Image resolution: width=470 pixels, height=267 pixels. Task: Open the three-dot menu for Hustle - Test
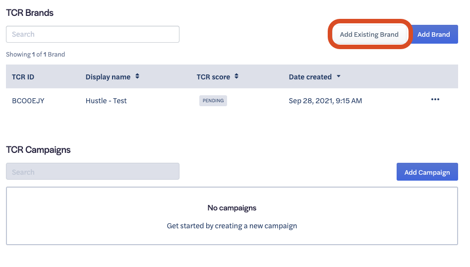tap(435, 100)
